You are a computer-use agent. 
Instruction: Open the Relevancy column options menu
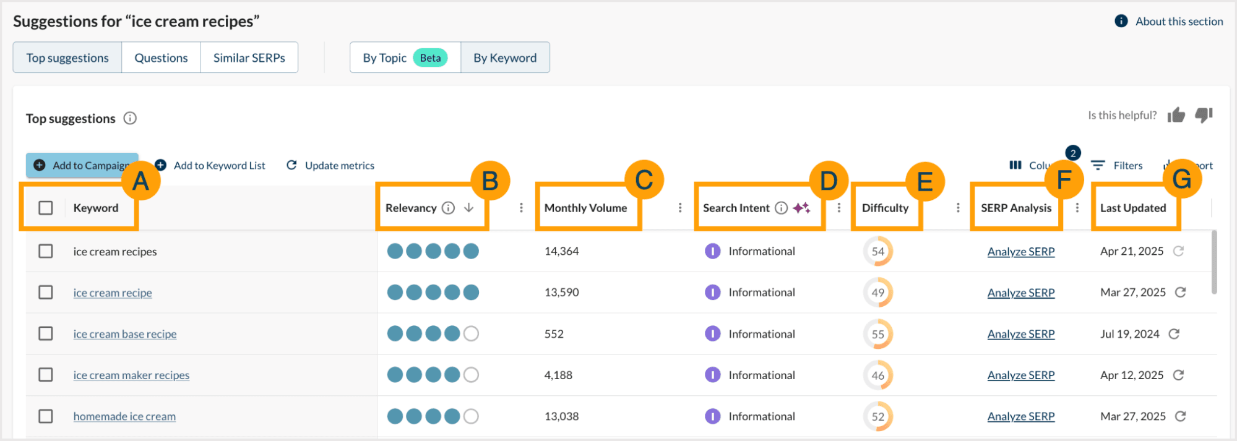521,208
